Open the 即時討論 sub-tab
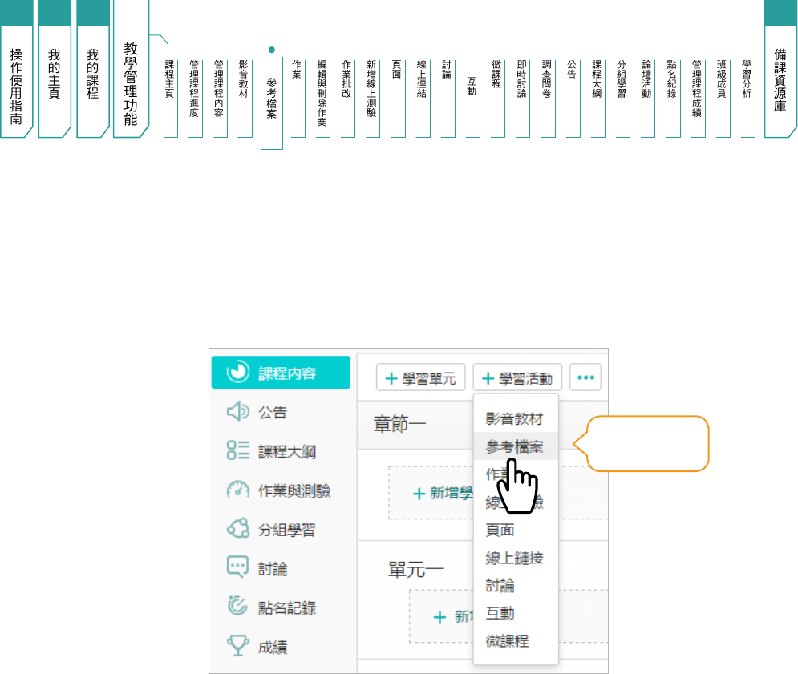This screenshot has width=798, height=674. (522, 99)
